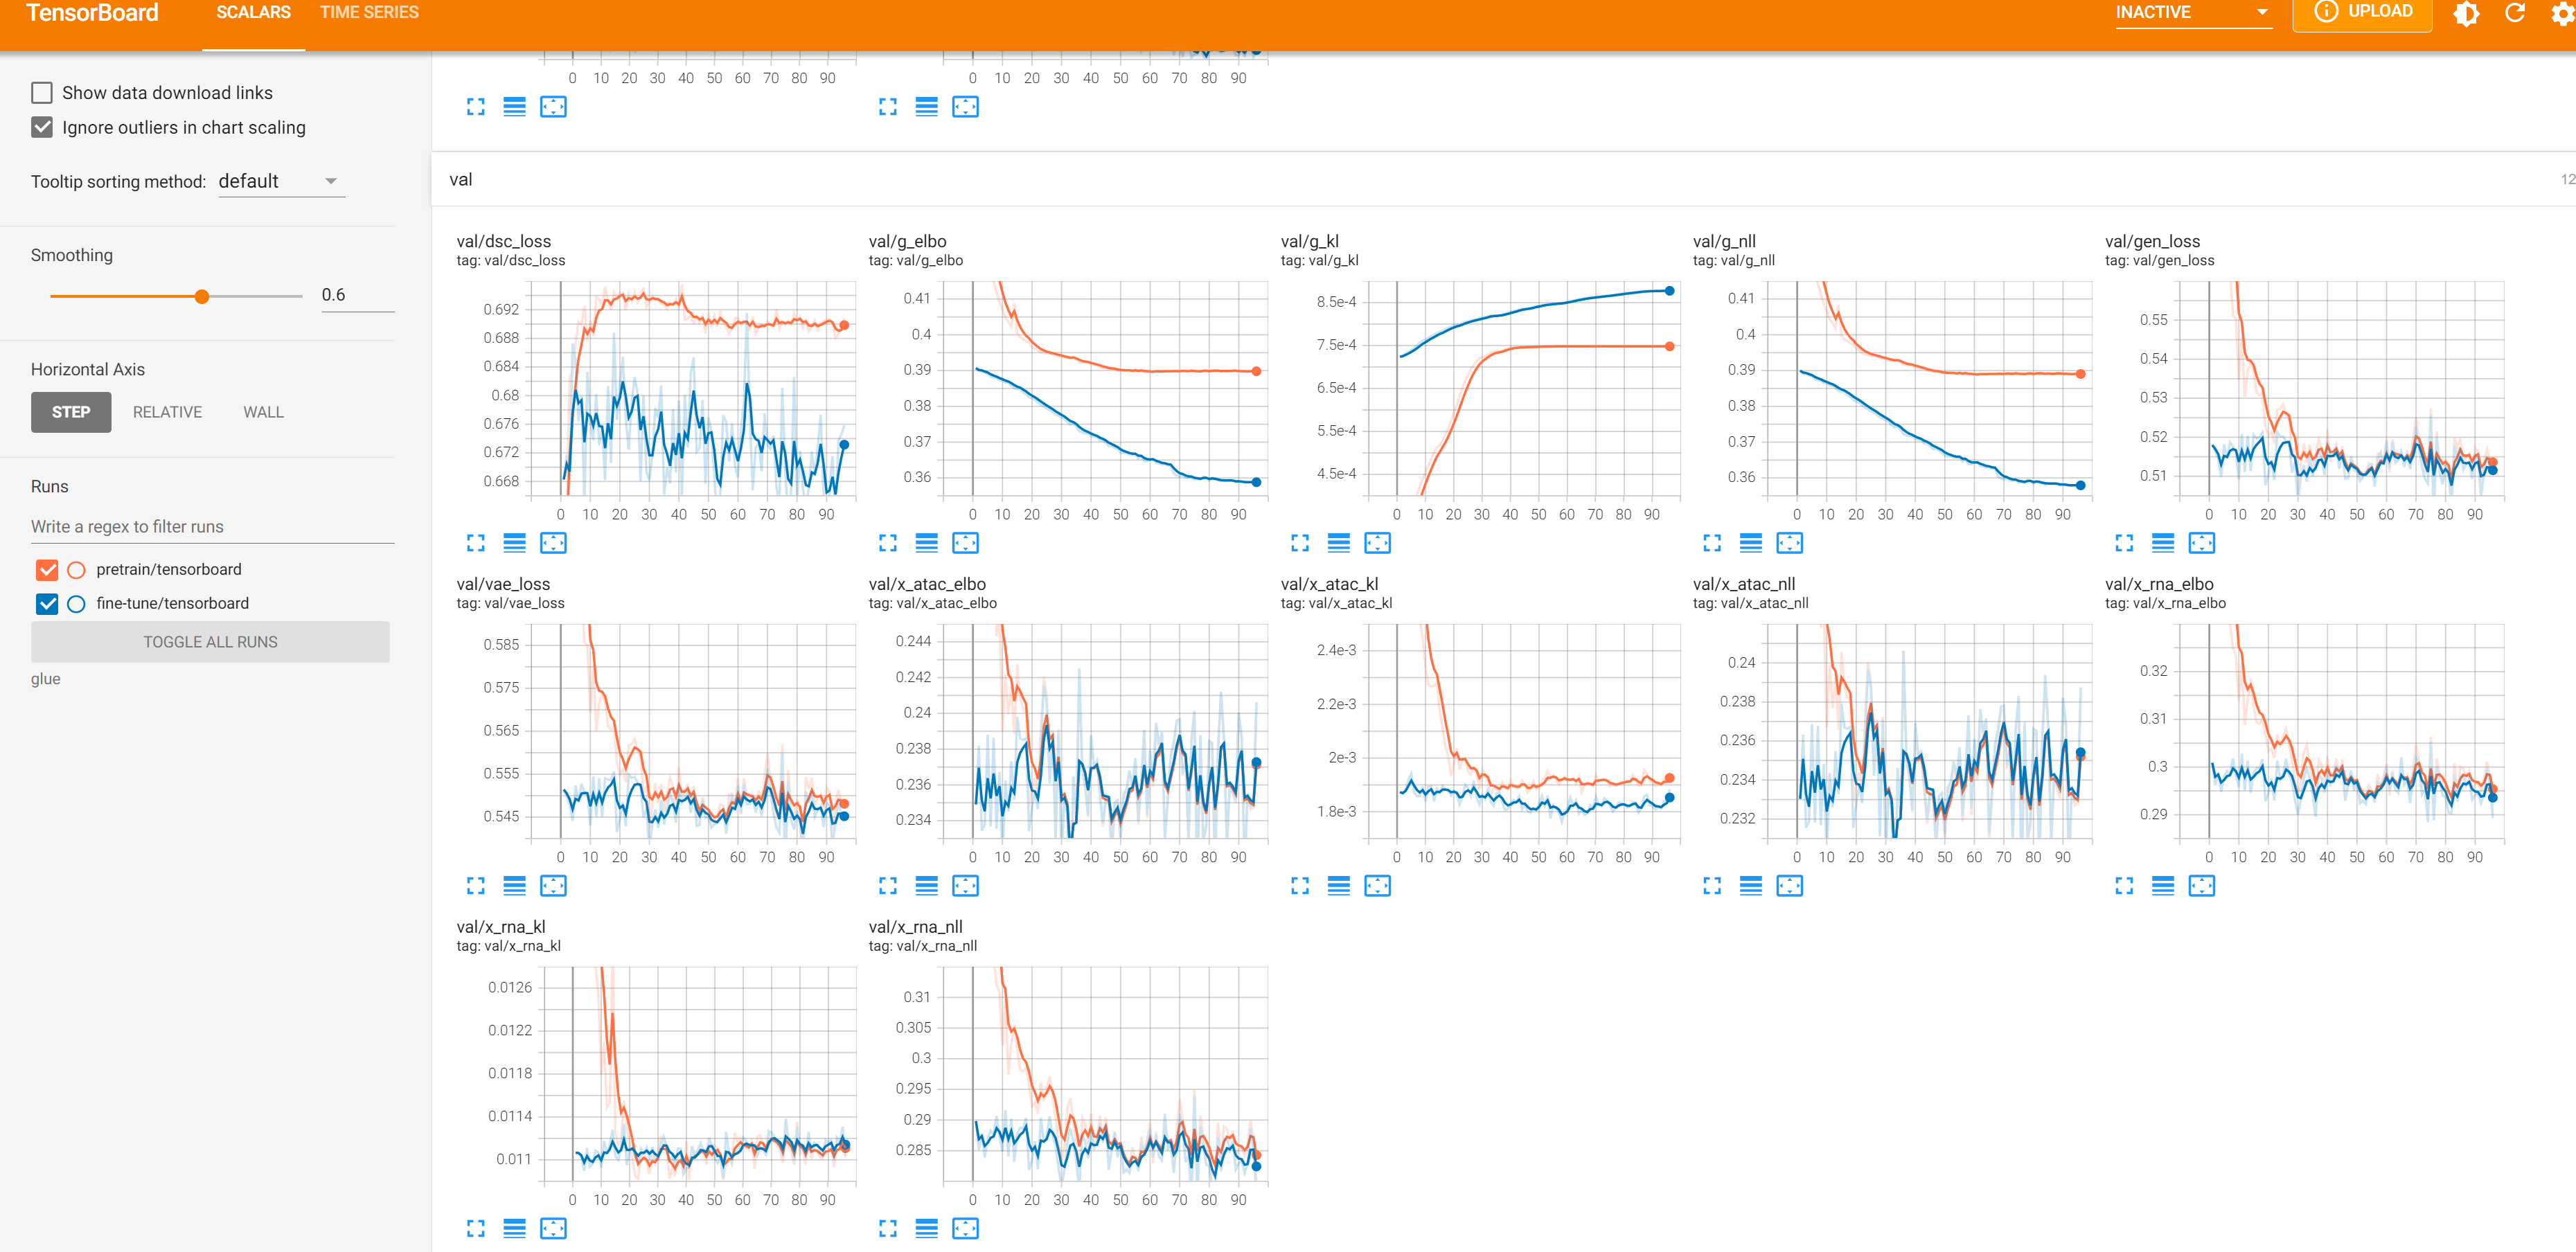
Task: Fit domain to data for val/x_rna_nll
Action: click(965, 1228)
